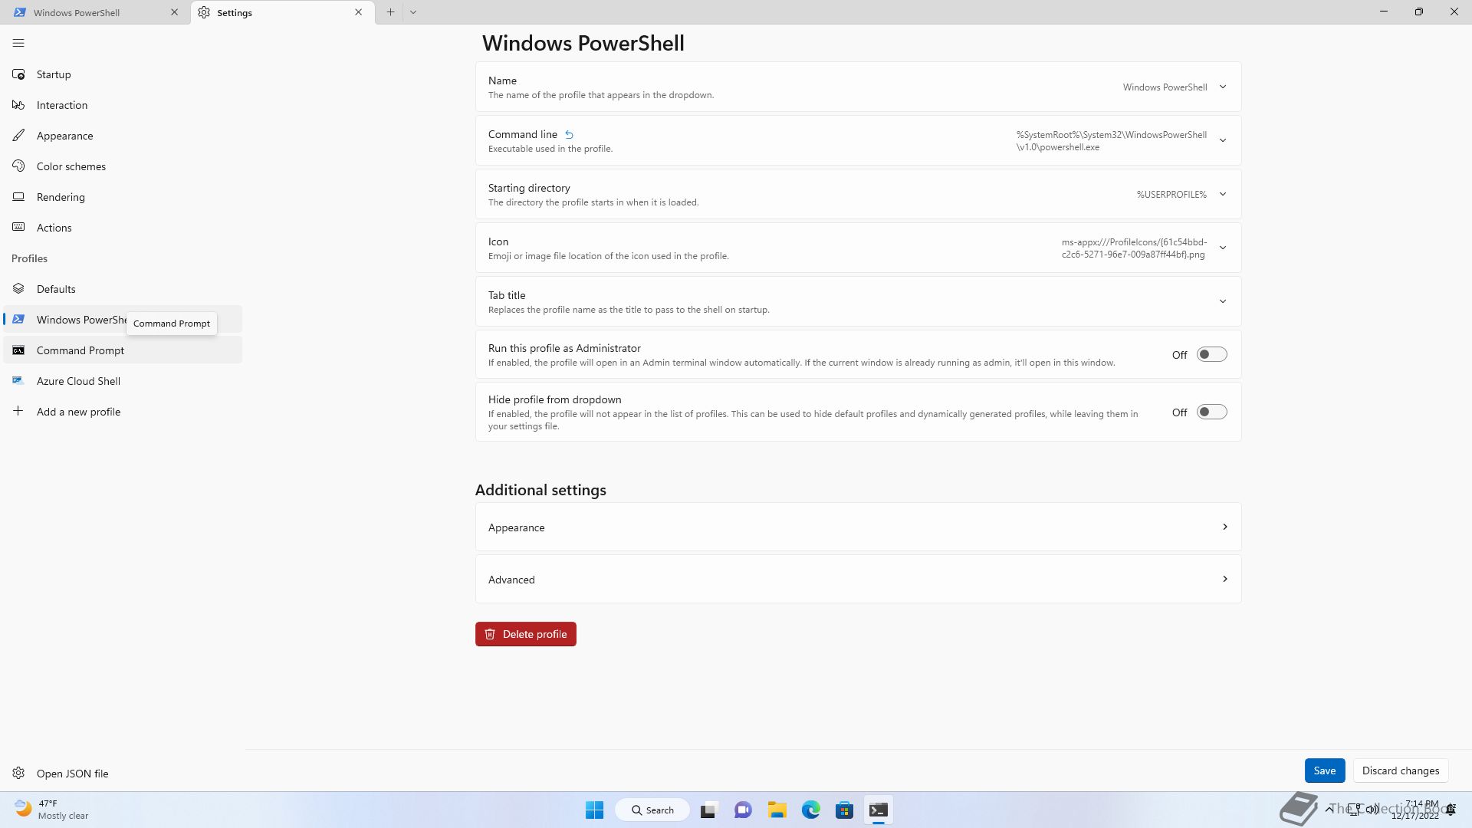Toggle Hide profile from dropdown
The height and width of the screenshot is (828, 1472).
point(1211,412)
